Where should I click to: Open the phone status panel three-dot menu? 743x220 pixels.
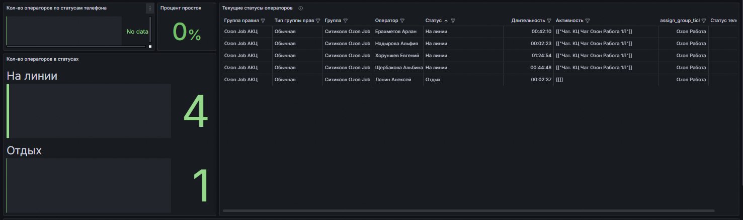point(150,9)
